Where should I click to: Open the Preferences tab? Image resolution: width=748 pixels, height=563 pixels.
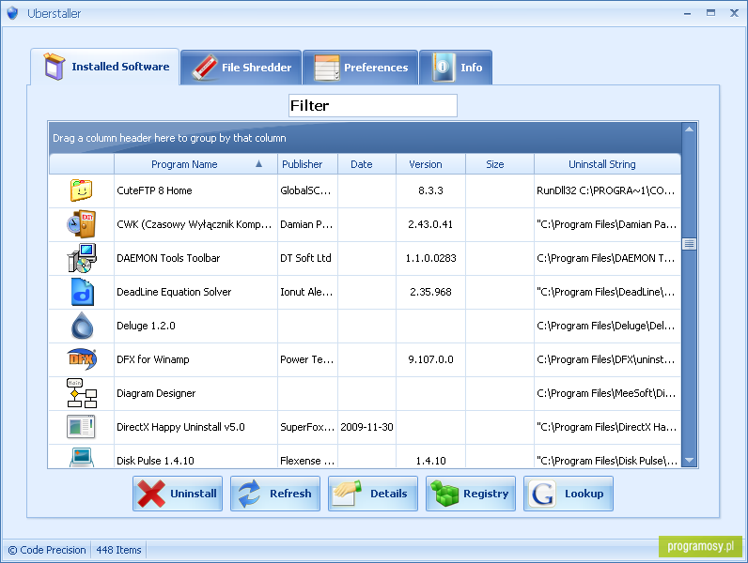click(361, 68)
